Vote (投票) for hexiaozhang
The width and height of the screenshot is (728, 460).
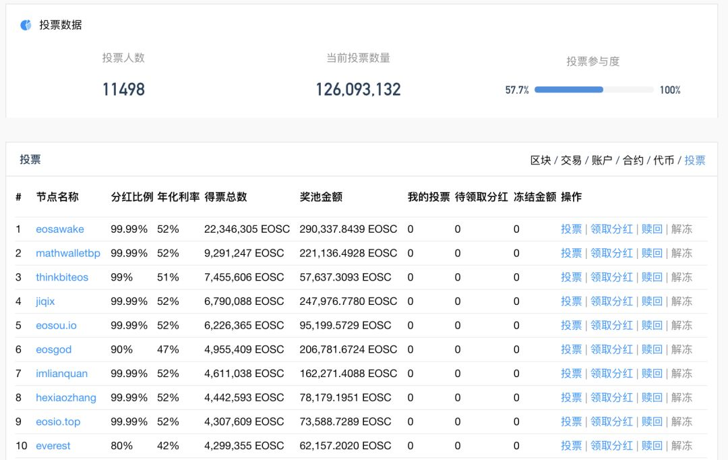click(x=571, y=398)
